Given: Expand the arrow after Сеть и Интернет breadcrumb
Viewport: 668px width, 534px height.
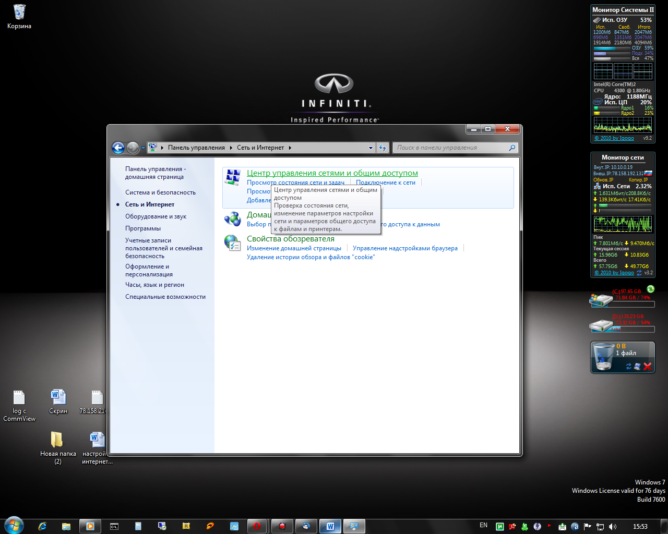Looking at the screenshot, I should pyautogui.click(x=290, y=148).
